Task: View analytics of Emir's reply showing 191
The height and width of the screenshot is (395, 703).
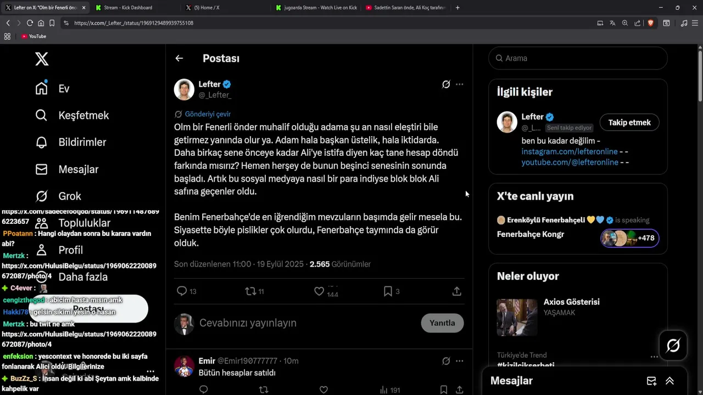Action: pyautogui.click(x=390, y=390)
